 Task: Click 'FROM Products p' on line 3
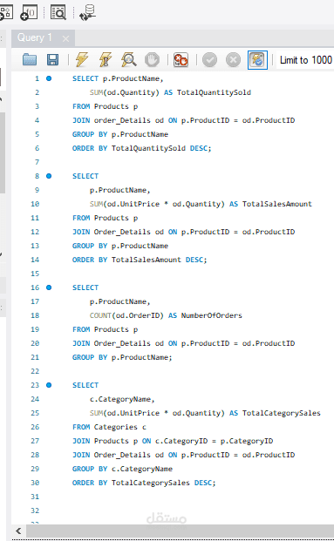(x=105, y=106)
